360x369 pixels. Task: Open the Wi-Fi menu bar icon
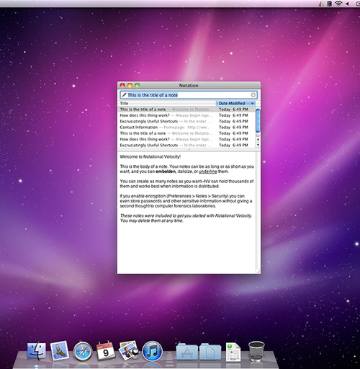click(x=338, y=4)
